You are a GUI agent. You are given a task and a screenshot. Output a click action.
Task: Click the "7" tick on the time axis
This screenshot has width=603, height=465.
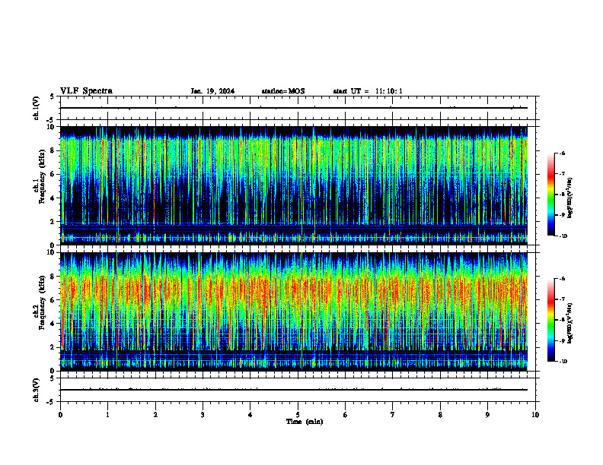click(x=393, y=415)
